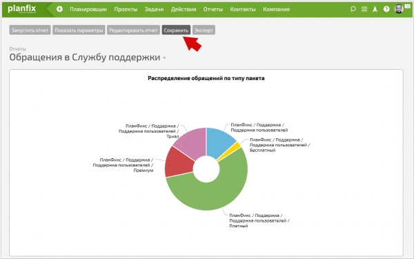
Task: Open the plus add-new icon
Action: tap(59, 9)
